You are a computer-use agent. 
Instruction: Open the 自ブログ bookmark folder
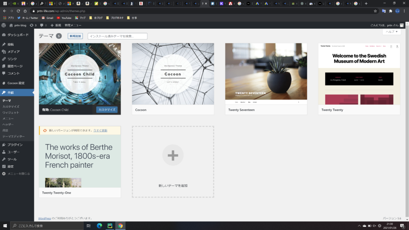tap(96, 18)
